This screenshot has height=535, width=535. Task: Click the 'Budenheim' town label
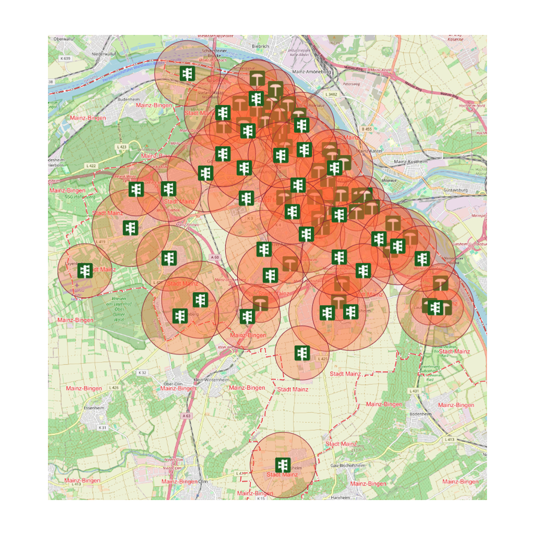coord(129,99)
